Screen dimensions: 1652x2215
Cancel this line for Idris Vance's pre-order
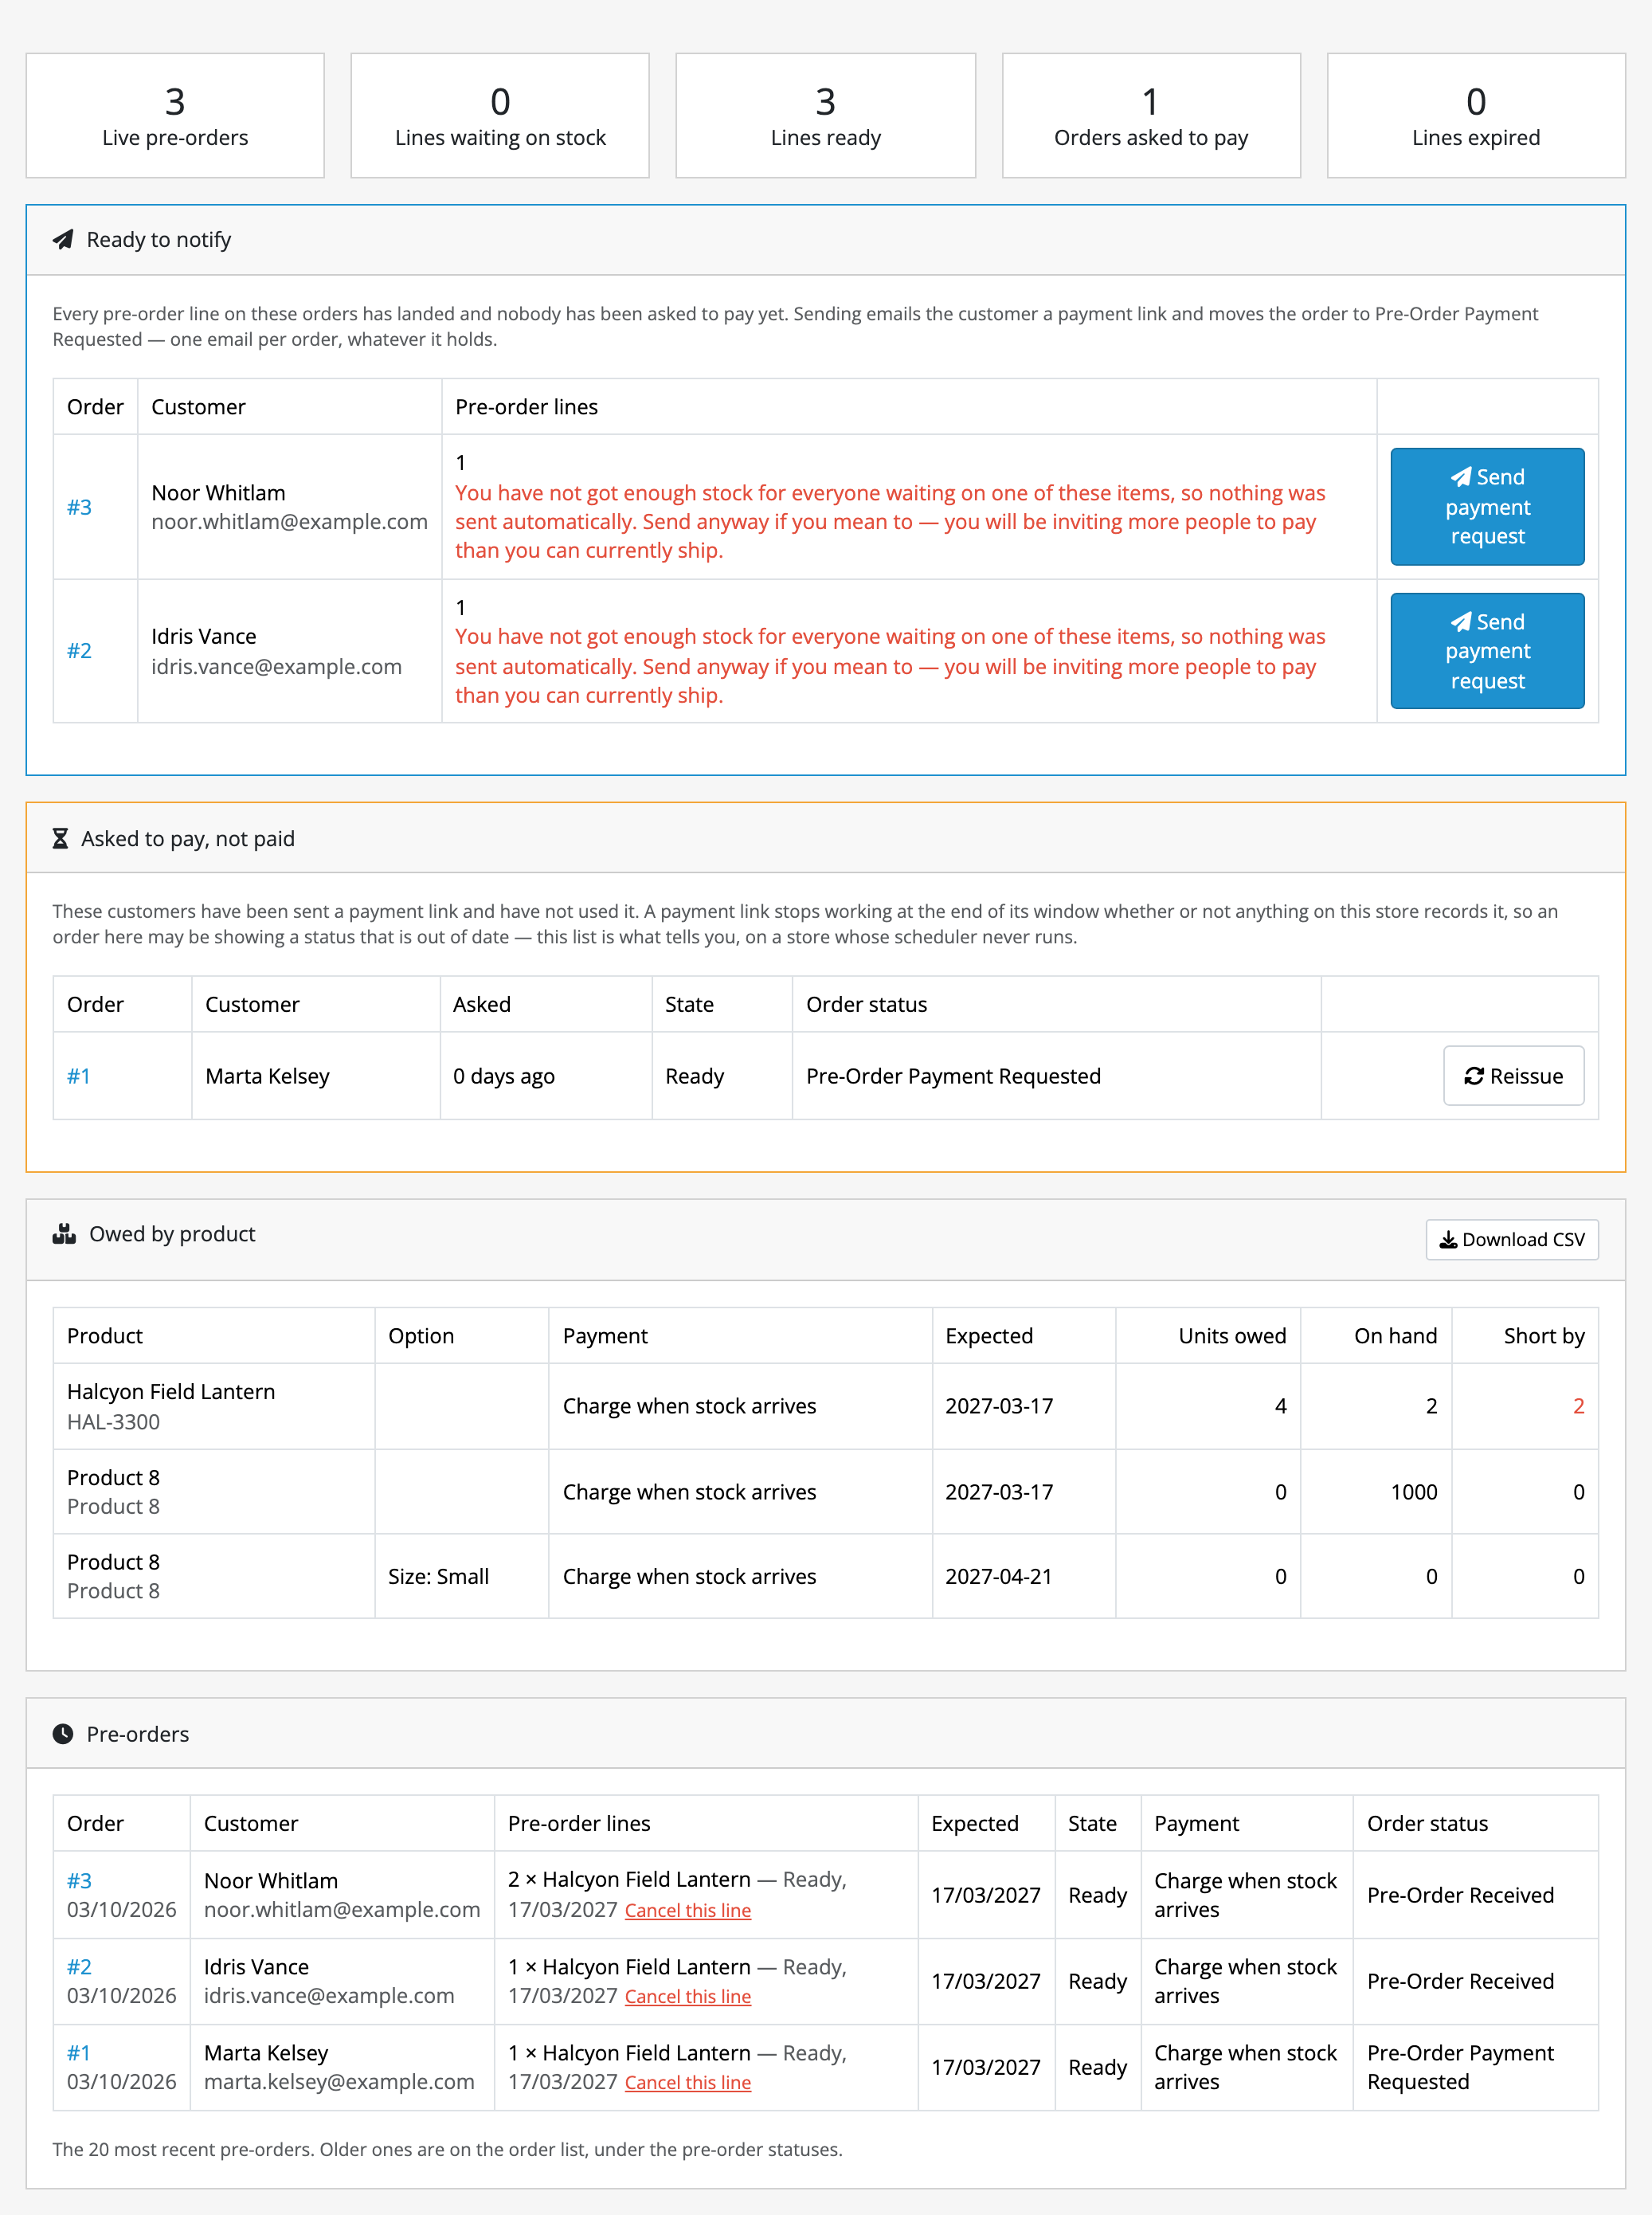point(688,1996)
